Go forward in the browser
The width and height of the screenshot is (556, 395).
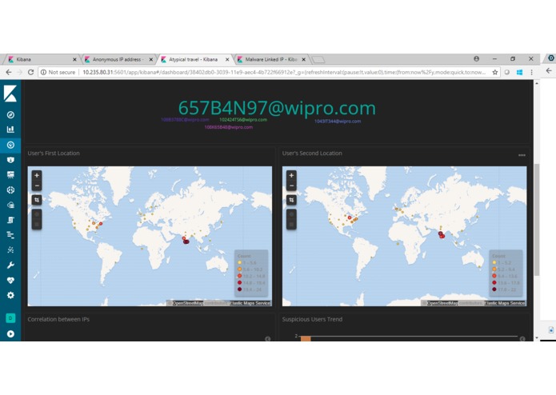point(19,72)
